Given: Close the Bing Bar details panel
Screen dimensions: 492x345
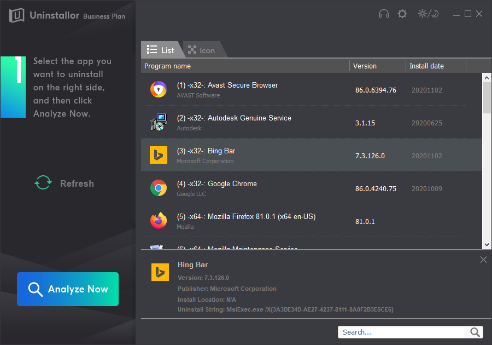Looking at the screenshot, I should pyautogui.click(x=483, y=260).
